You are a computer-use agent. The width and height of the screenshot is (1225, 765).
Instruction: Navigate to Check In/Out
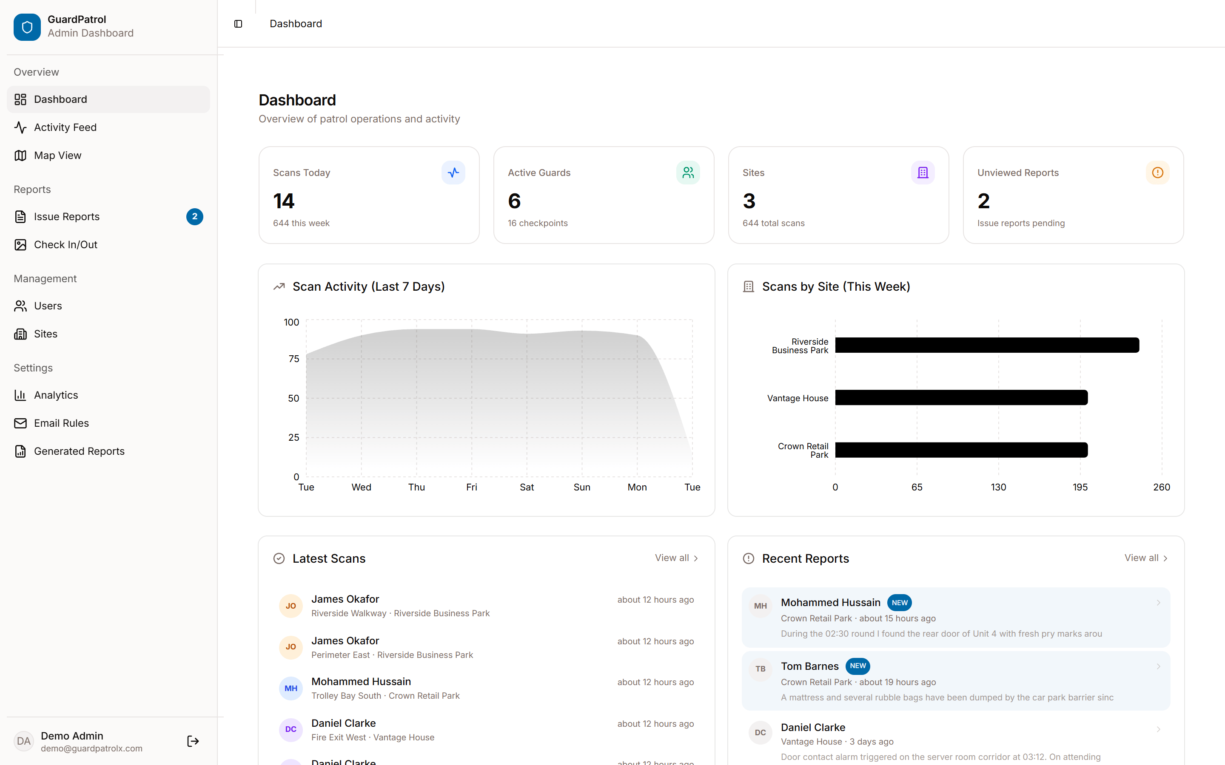(108, 245)
